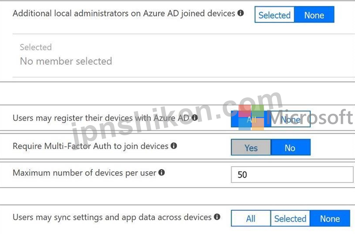Screen dimensions: 355x234
Task: Enable Yes for Multi-Factor Auth to join
Action: pos(251,148)
